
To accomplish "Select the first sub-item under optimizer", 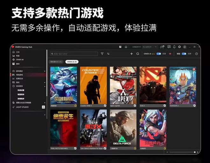I will [21, 90].
